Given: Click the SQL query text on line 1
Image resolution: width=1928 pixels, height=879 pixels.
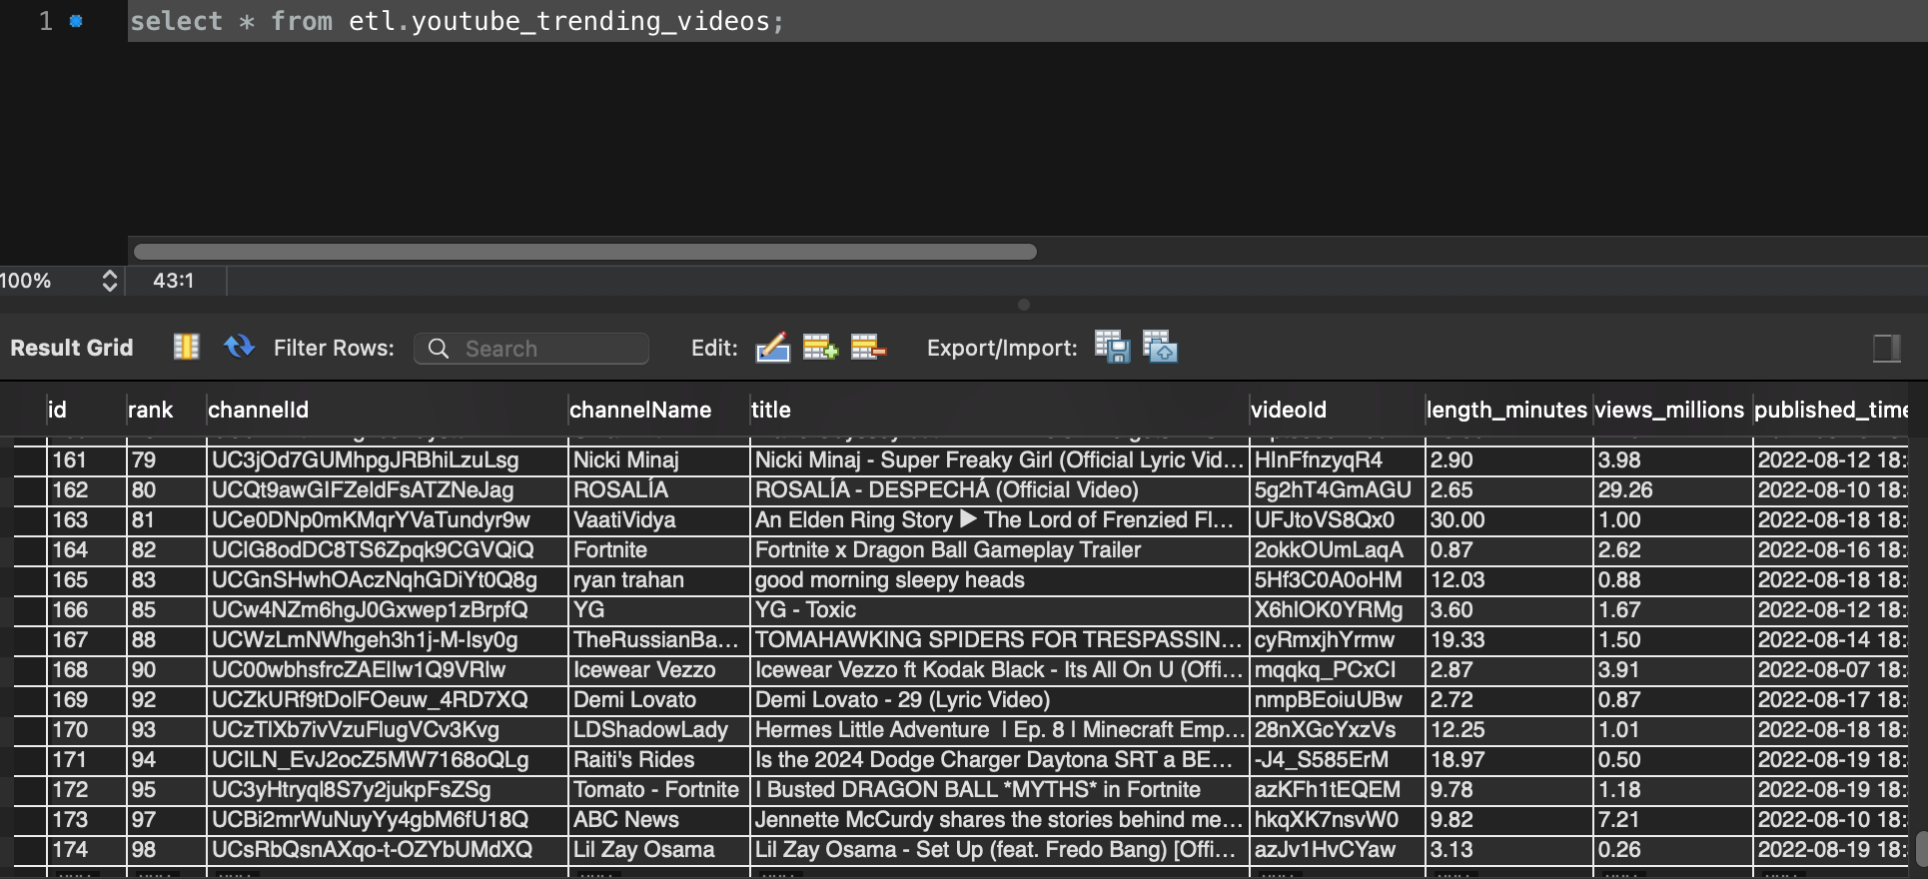Looking at the screenshot, I should [x=457, y=21].
